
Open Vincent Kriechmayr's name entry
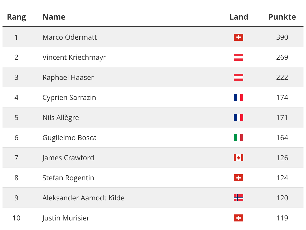pos(74,57)
